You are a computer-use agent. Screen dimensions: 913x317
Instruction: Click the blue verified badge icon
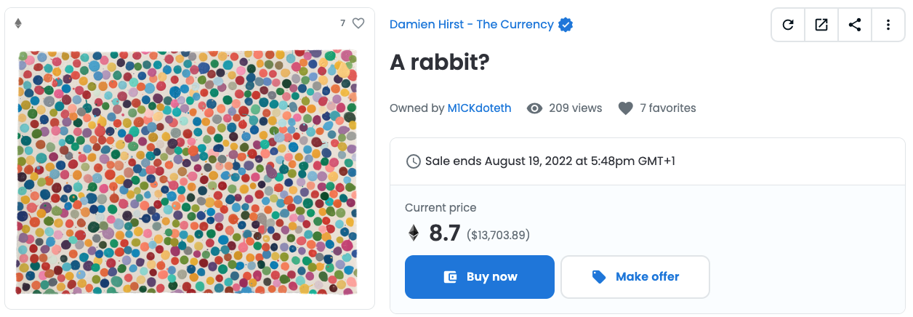(566, 25)
